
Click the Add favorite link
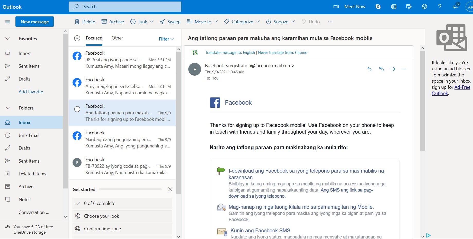point(31,92)
